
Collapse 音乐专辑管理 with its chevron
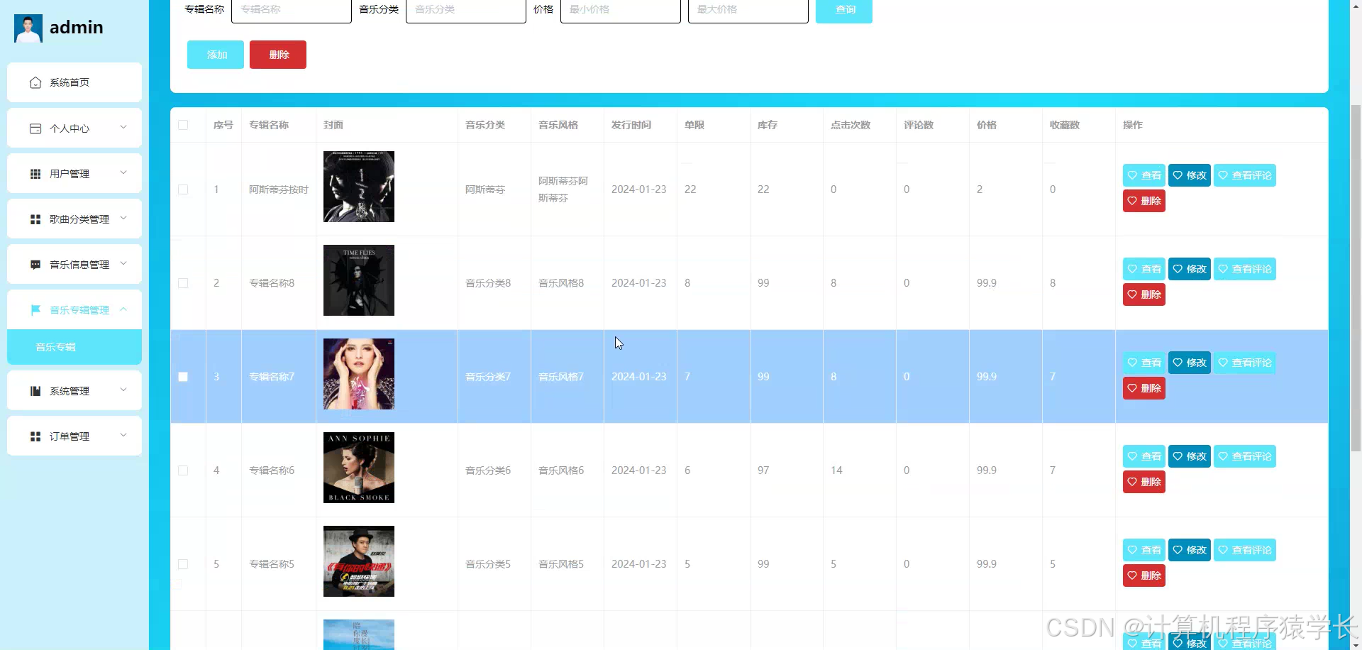123,309
